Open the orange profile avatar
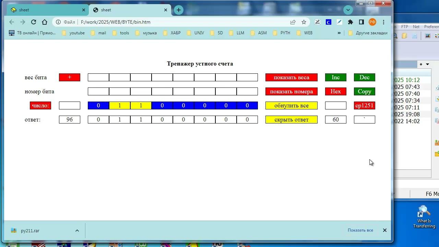Viewport: 439px width, 247px height. point(372,22)
